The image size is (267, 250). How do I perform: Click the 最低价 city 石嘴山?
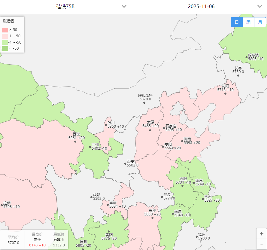59,240
